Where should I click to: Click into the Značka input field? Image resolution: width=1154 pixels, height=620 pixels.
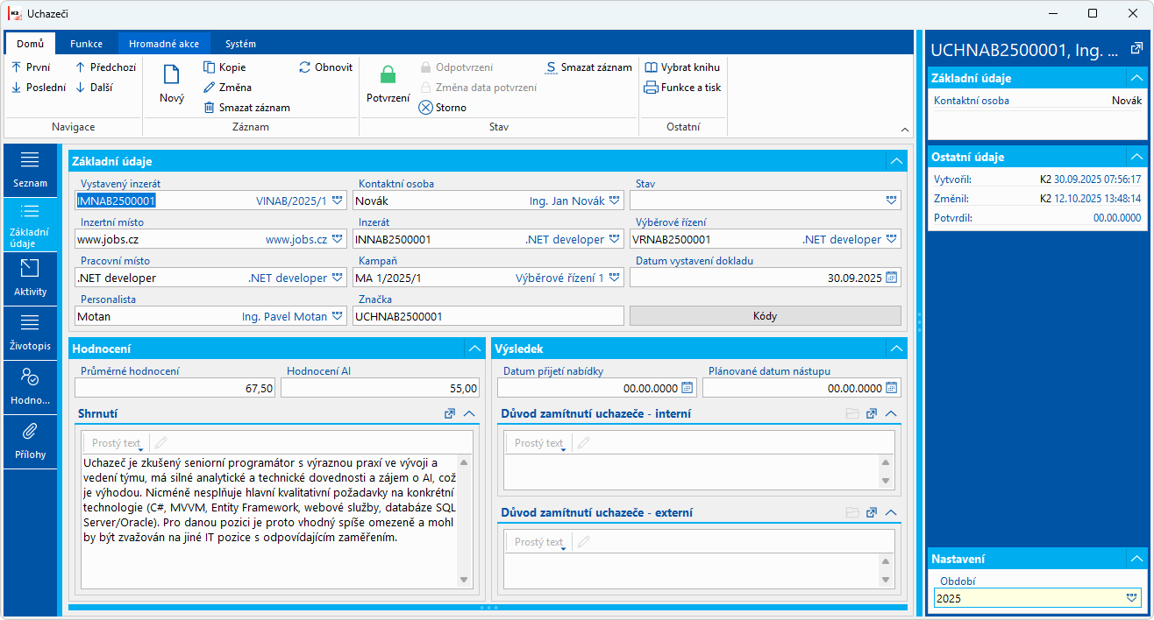click(x=488, y=316)
